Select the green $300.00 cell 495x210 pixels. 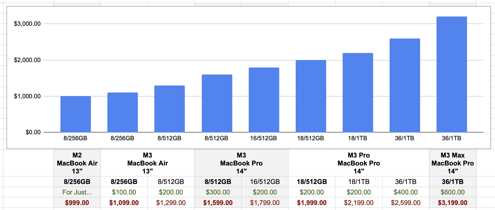point(218,192)
